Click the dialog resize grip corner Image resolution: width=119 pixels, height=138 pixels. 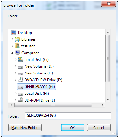click(x=114, y=133)
